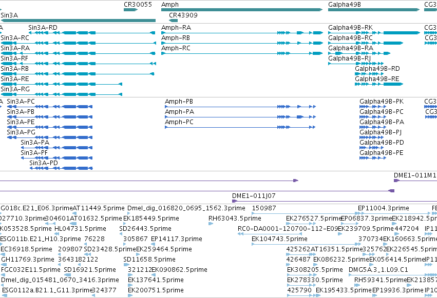Click the Amph-PA protein label

coord(180,112)
